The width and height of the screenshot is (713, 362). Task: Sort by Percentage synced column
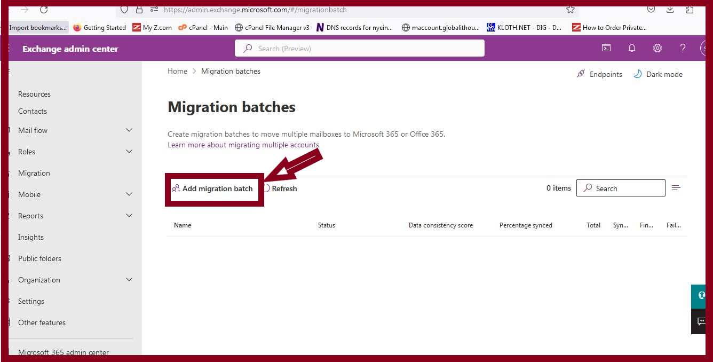coord(526,225)
